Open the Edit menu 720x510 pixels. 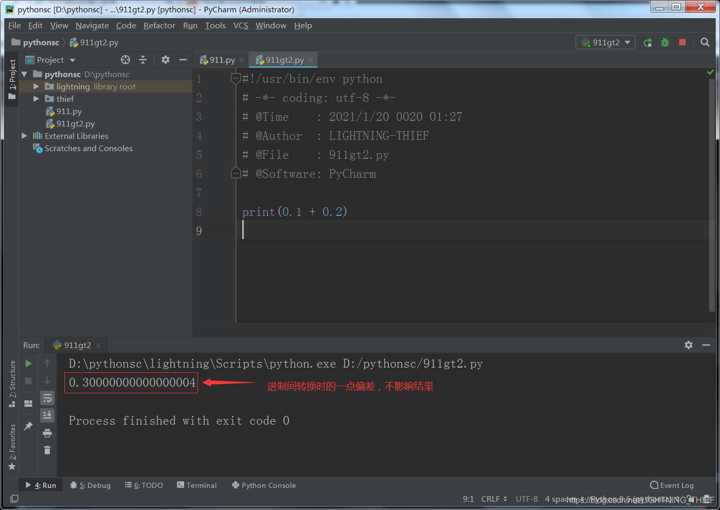(35, 26)
